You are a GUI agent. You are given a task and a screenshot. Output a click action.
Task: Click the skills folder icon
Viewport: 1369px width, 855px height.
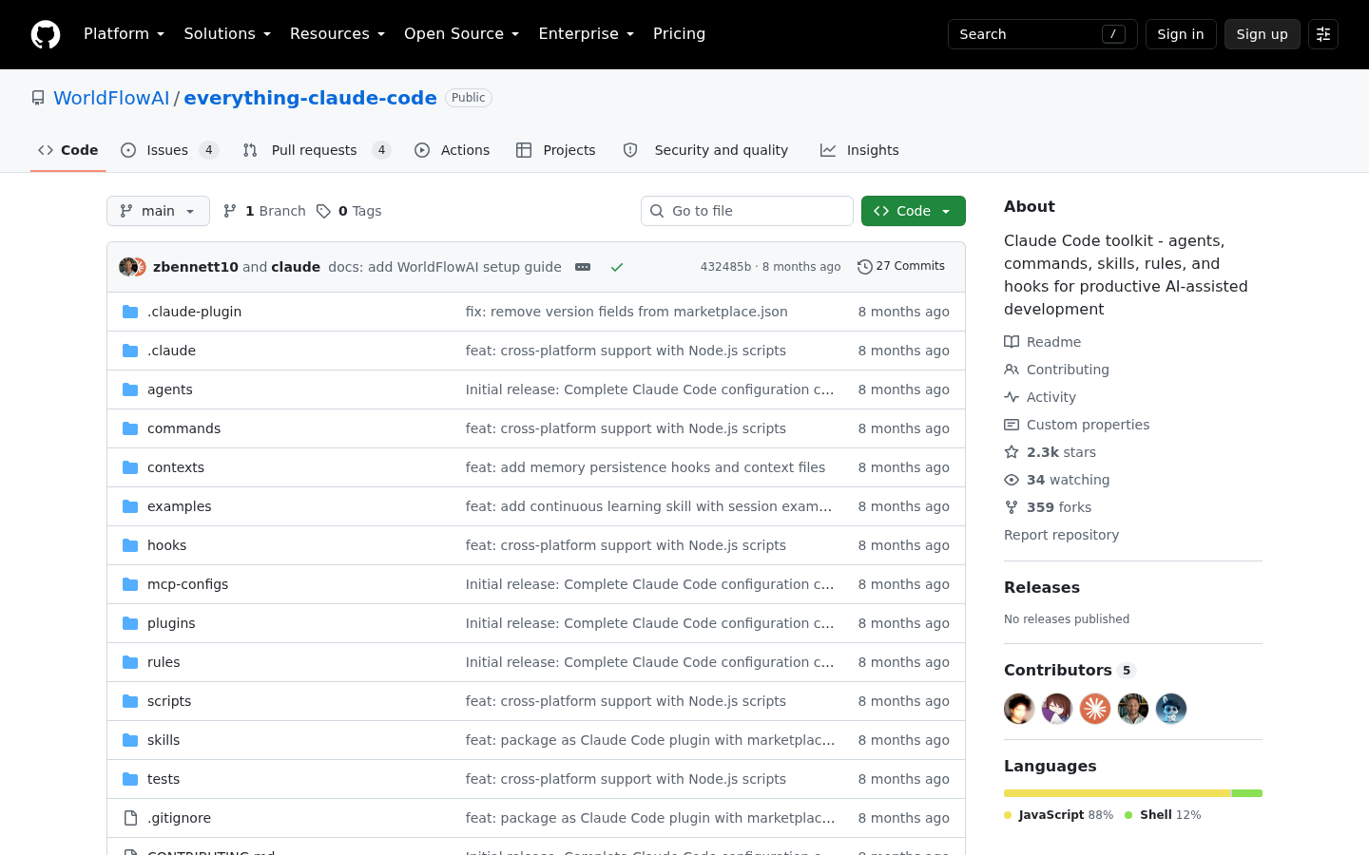[130, 740]
